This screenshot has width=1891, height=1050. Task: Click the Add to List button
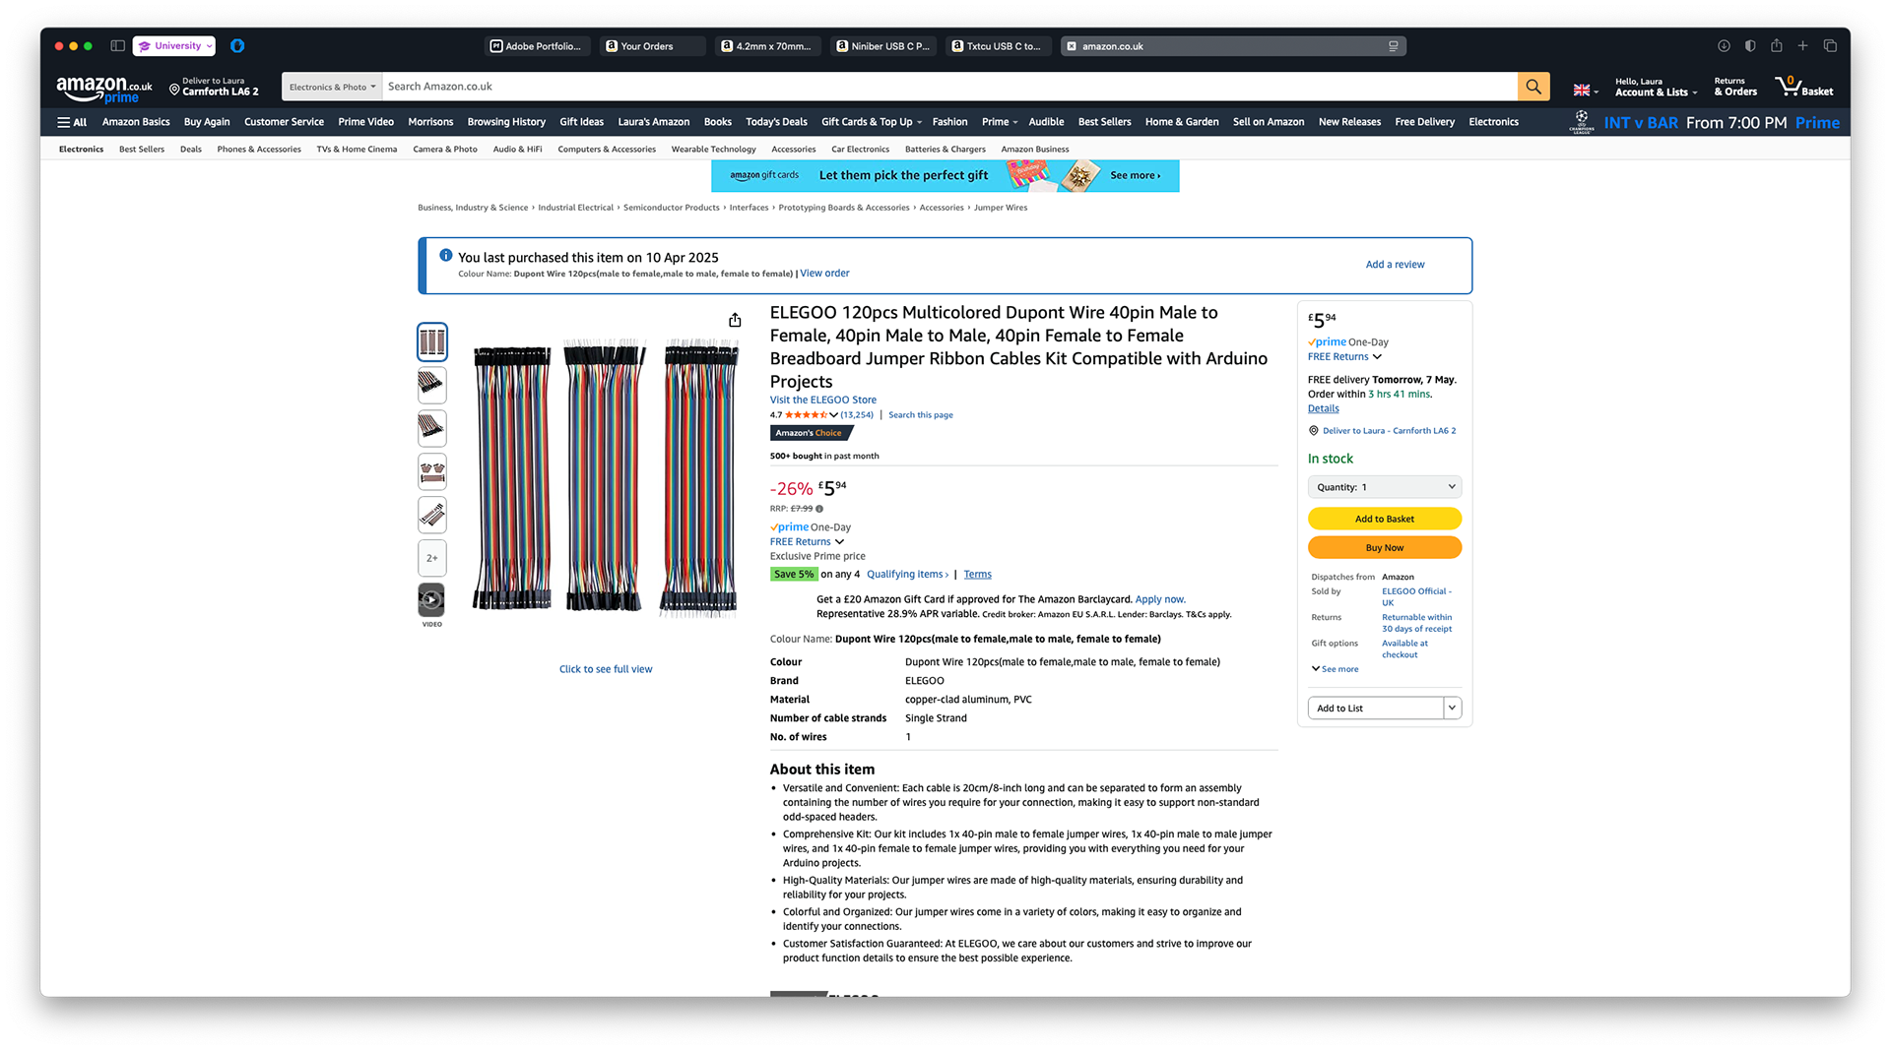(1375, 708)
